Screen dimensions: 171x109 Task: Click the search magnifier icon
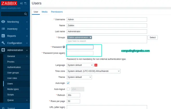tap(26, 14)
